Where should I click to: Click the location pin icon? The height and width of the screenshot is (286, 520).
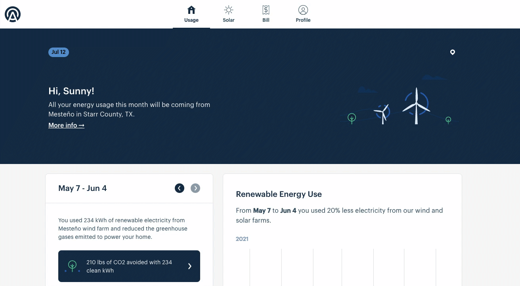click(x=453, y=52)
